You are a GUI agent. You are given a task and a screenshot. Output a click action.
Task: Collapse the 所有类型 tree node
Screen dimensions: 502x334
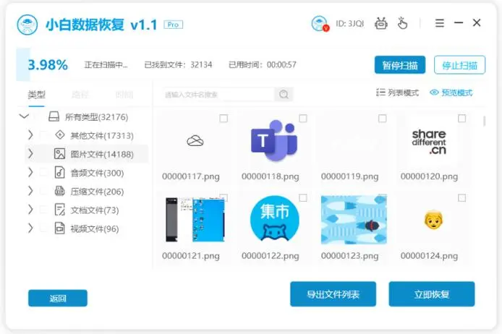tap(24, 116)
